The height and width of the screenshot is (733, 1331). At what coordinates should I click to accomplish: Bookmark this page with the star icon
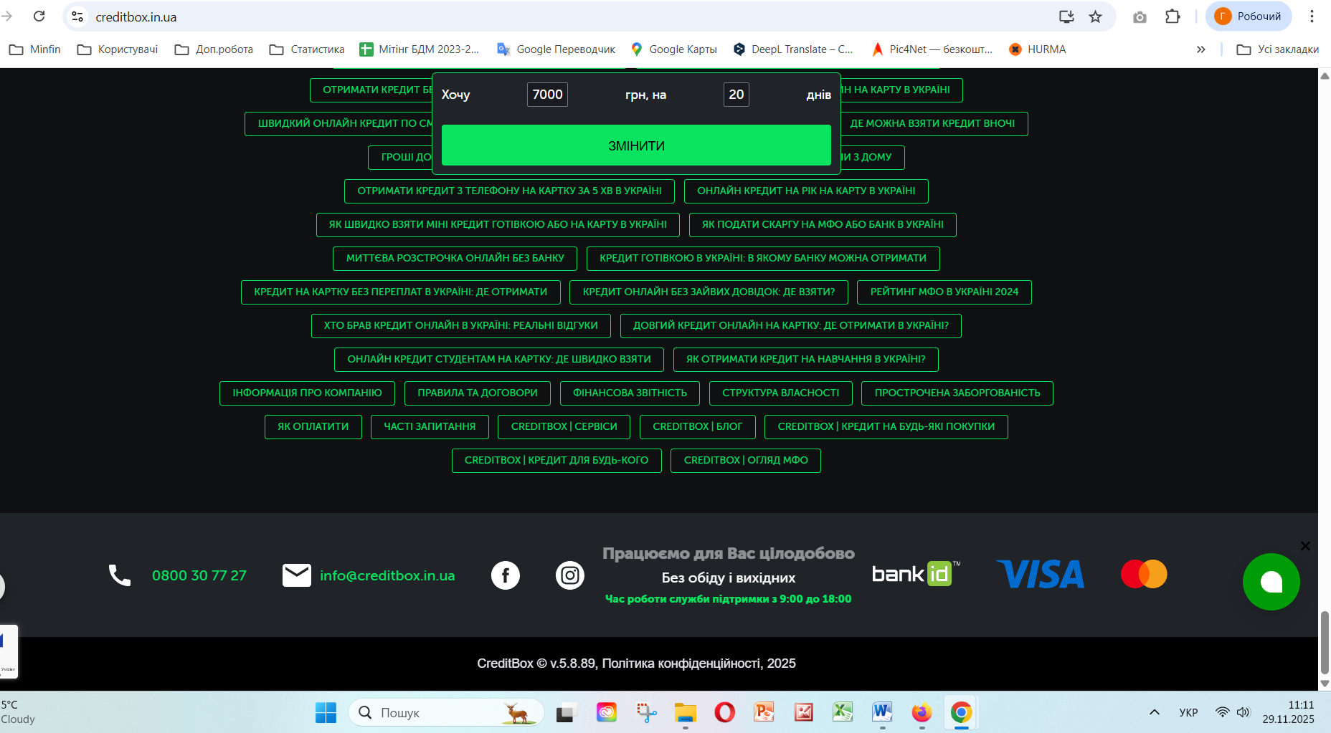pyautogui.click(x=1095, y=16)
